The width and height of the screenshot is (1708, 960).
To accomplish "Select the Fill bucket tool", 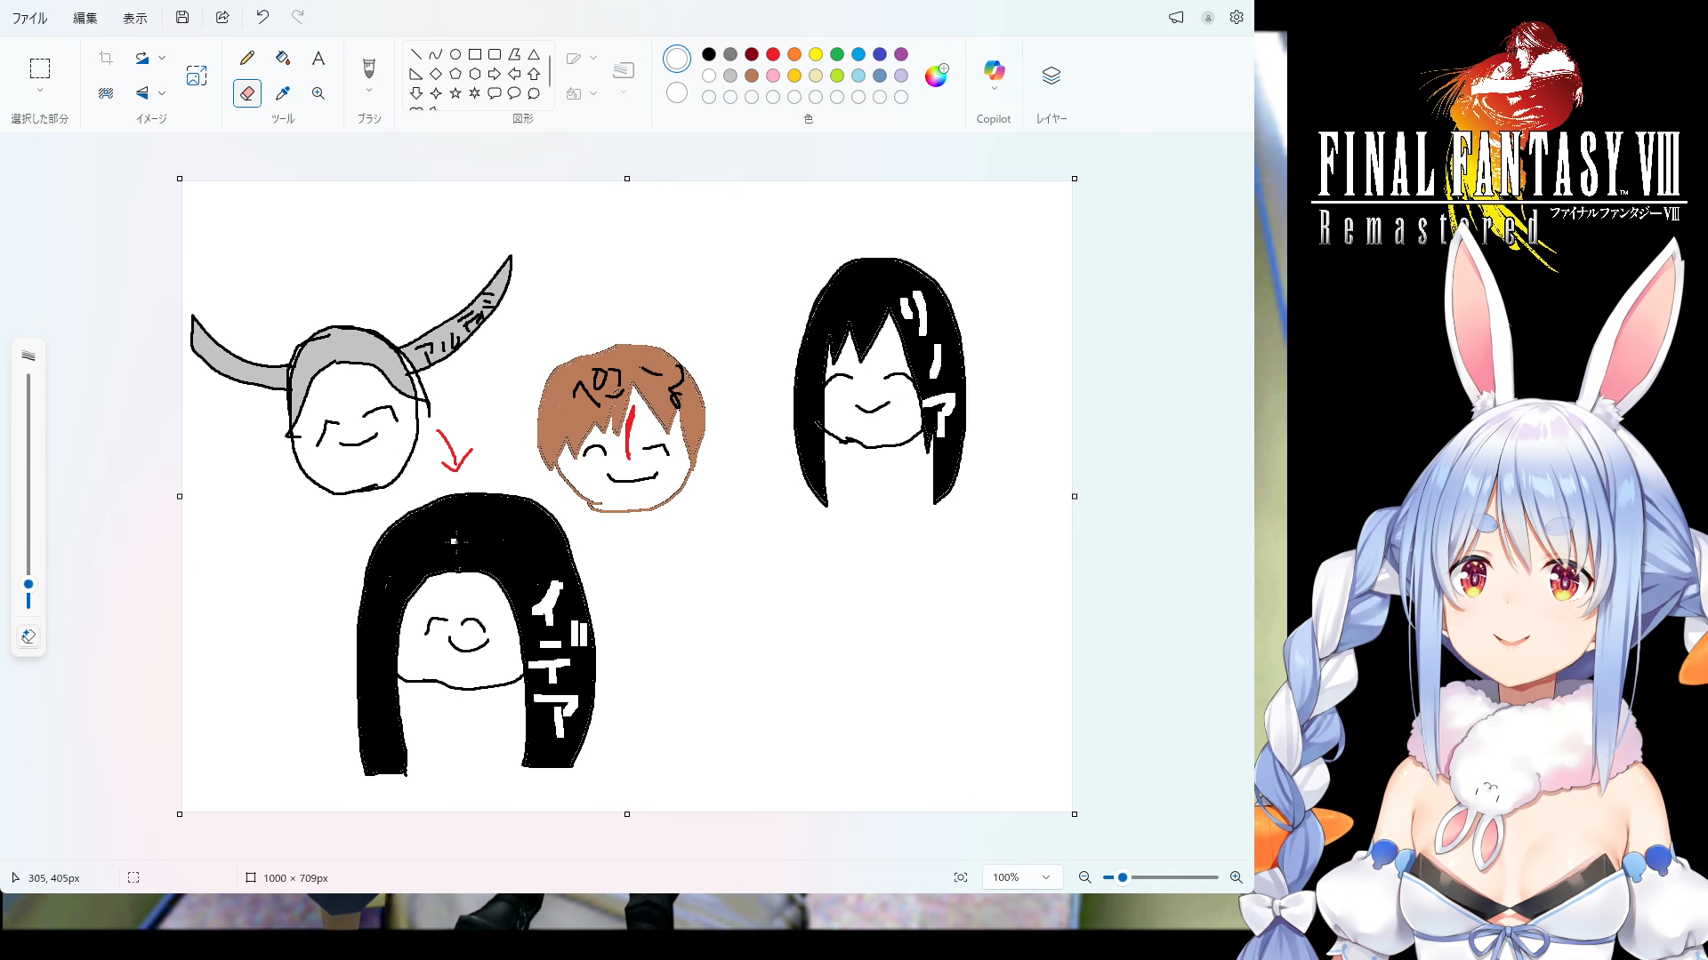I will (283, 59).
